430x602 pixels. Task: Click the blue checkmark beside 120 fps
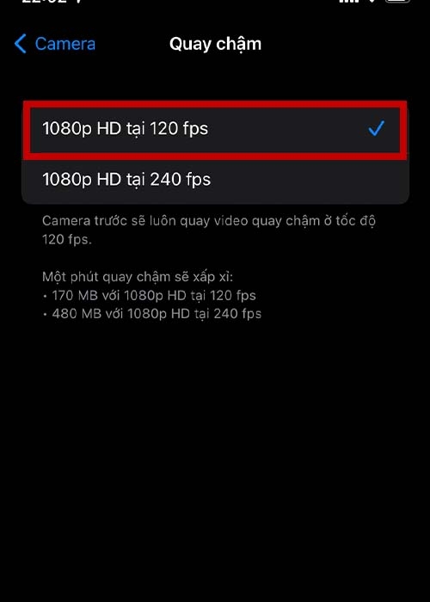click(x=377, y=128)
